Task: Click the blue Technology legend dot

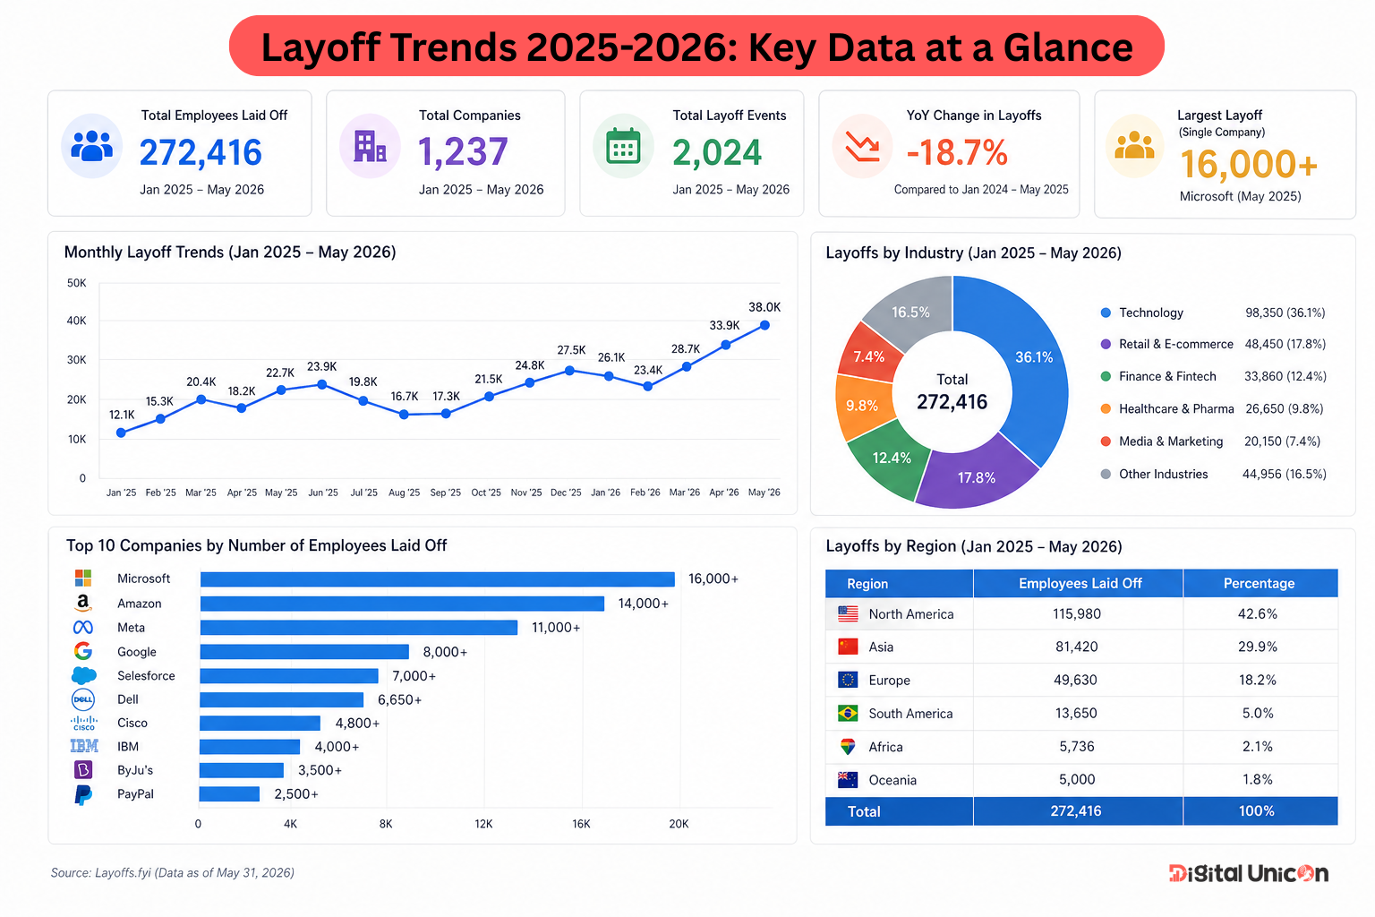Action: point(1106,313)
